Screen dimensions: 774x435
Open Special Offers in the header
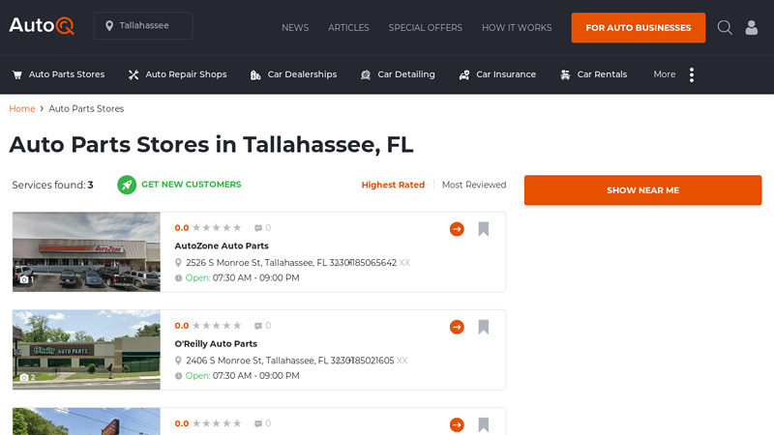coord(426,28)
